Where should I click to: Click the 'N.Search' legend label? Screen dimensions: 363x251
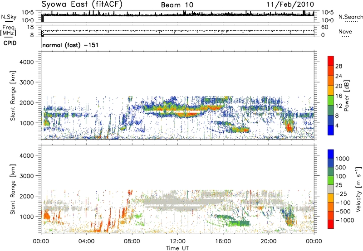pyautogui.click(x=350, y=17)
